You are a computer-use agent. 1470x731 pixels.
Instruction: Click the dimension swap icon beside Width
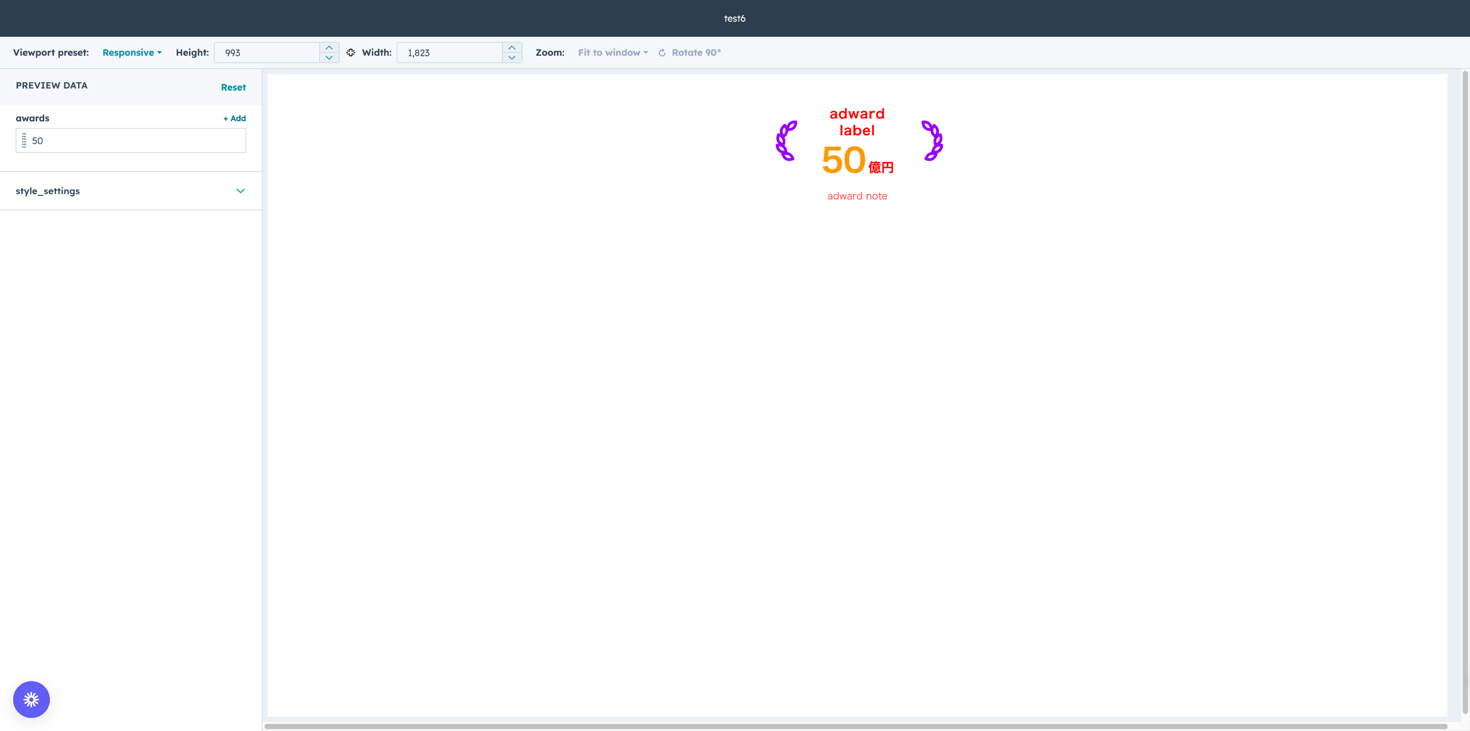[x=351, y=52]
